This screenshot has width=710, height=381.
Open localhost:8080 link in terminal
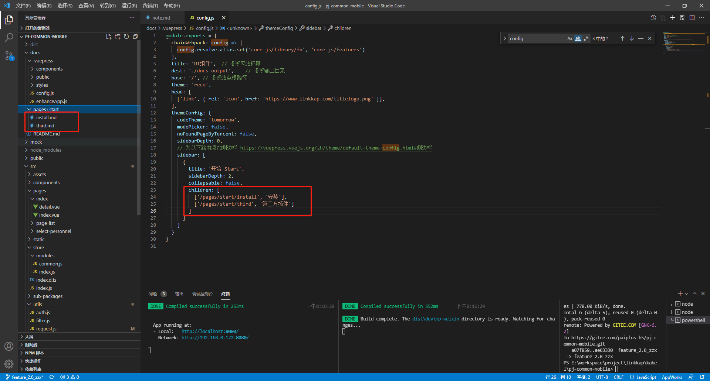[210, 331]
